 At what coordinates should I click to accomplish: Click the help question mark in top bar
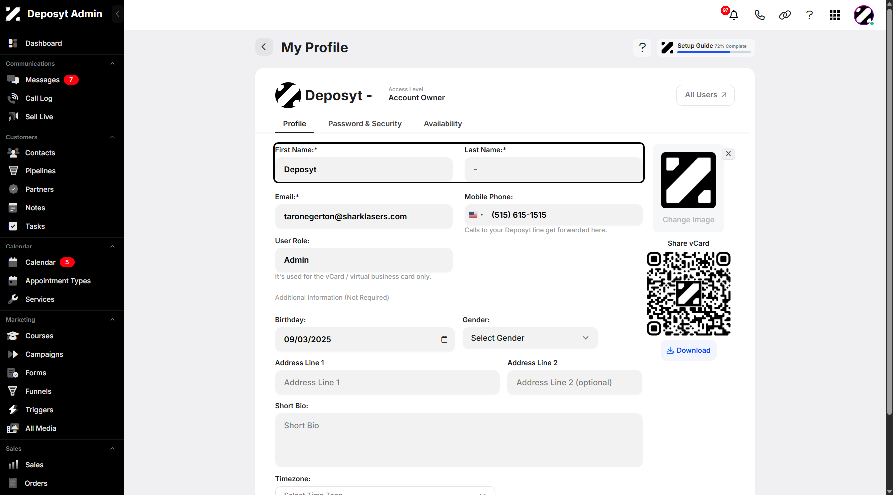coord(809,15)
